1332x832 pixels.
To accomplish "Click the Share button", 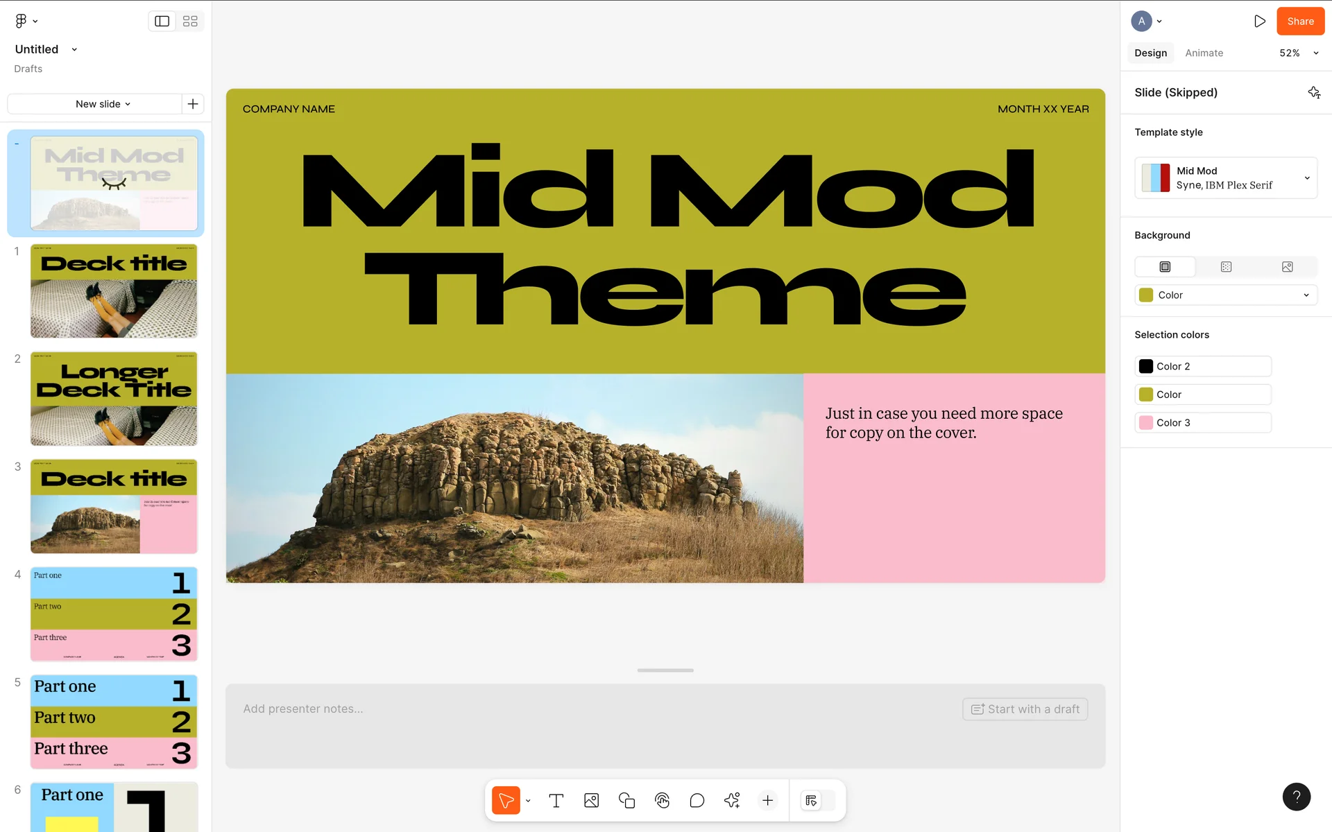I will (x=1300, y=21).
